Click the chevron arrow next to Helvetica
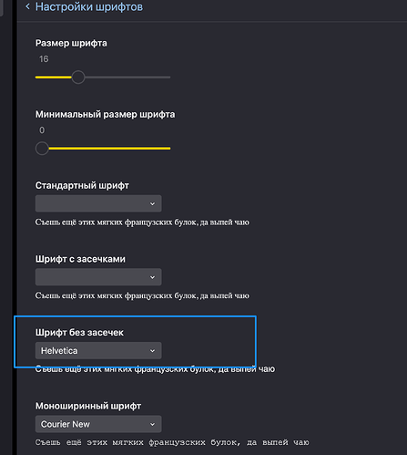The image size is (407, 455). [152, 351]
